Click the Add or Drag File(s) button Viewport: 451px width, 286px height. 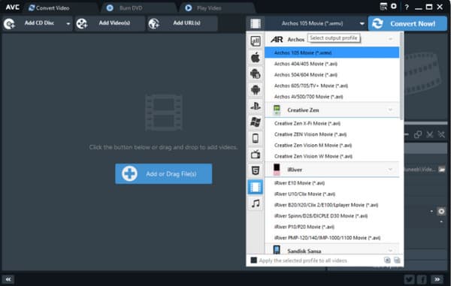coord(164,173)
